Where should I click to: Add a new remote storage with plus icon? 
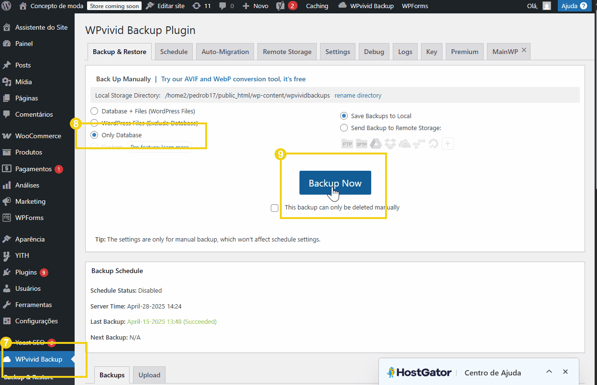(x=448, y=143)
